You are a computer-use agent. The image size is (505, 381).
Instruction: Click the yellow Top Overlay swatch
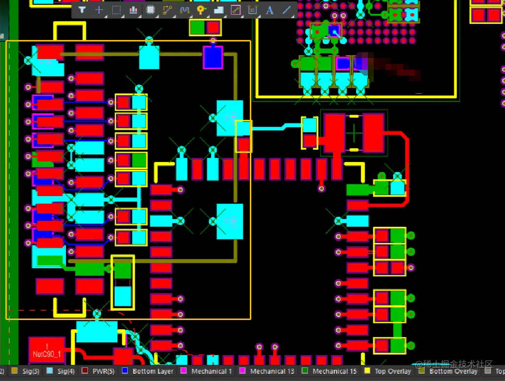point(367,371)
